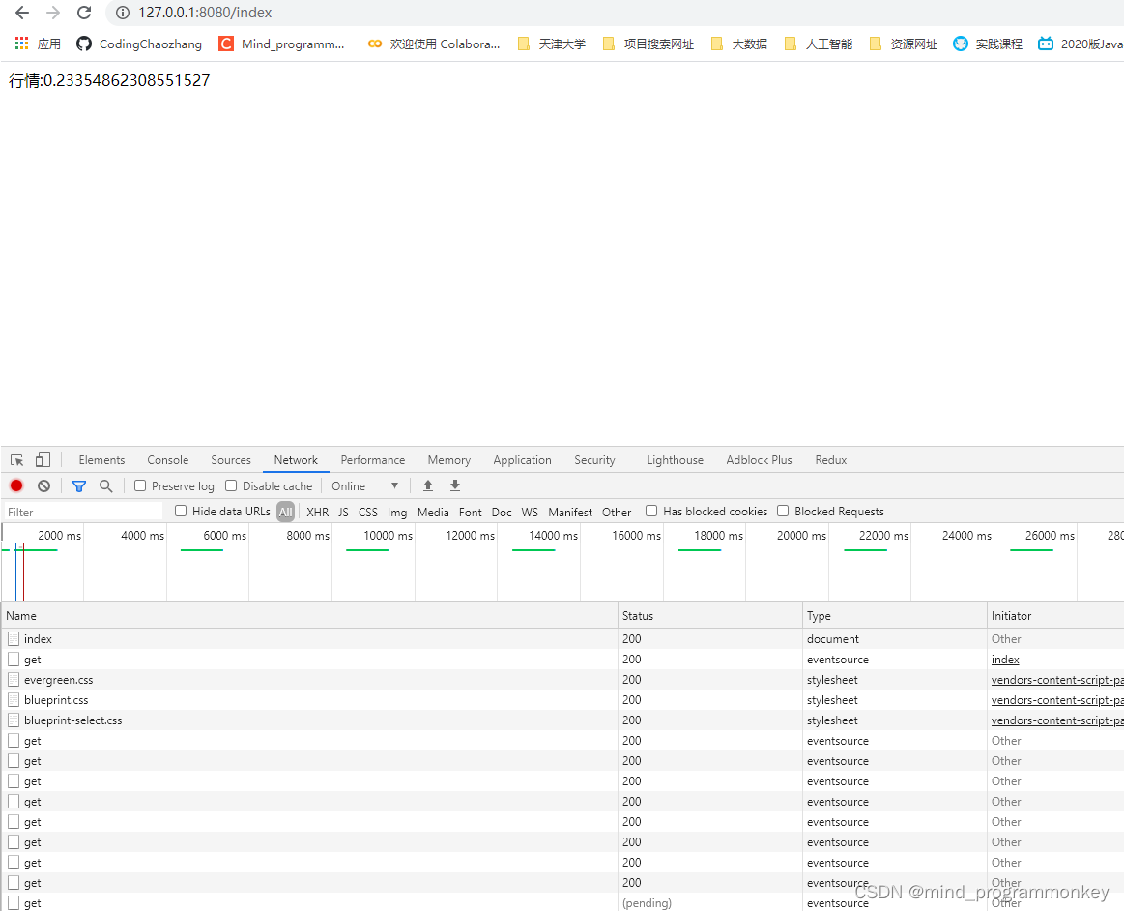Click the export HAR download arrow icon

point(454,485)
